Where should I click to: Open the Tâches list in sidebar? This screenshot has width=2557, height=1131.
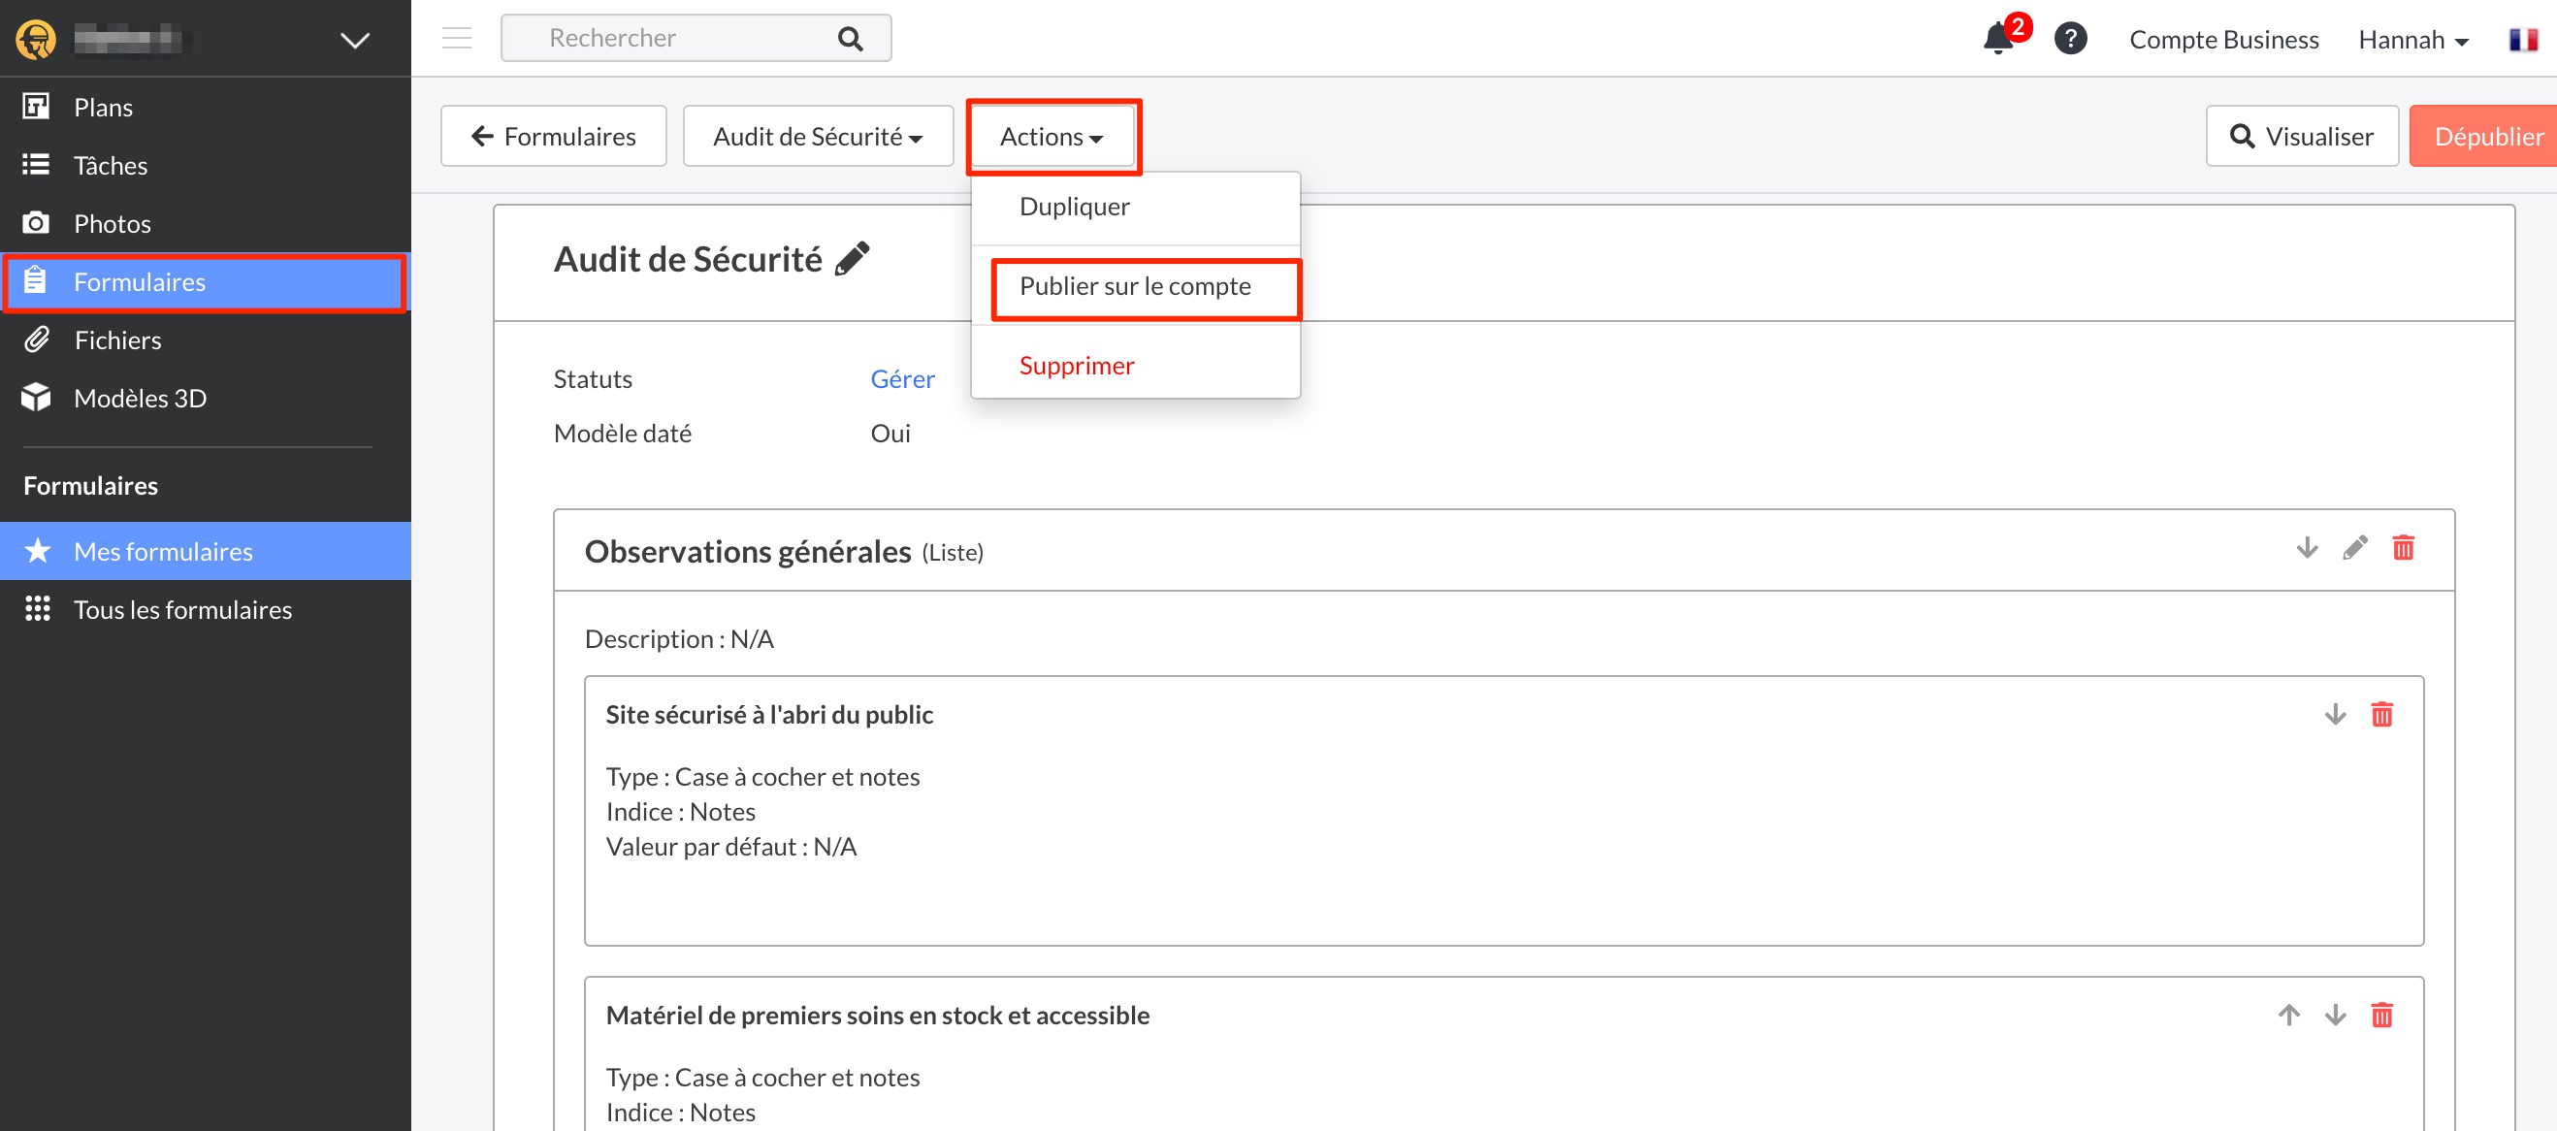[206, 165]
